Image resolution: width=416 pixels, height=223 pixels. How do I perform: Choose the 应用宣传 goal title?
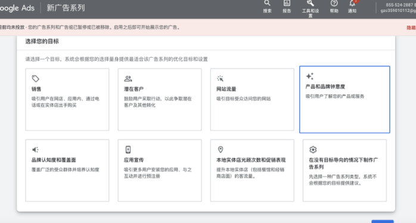(134, 160)
